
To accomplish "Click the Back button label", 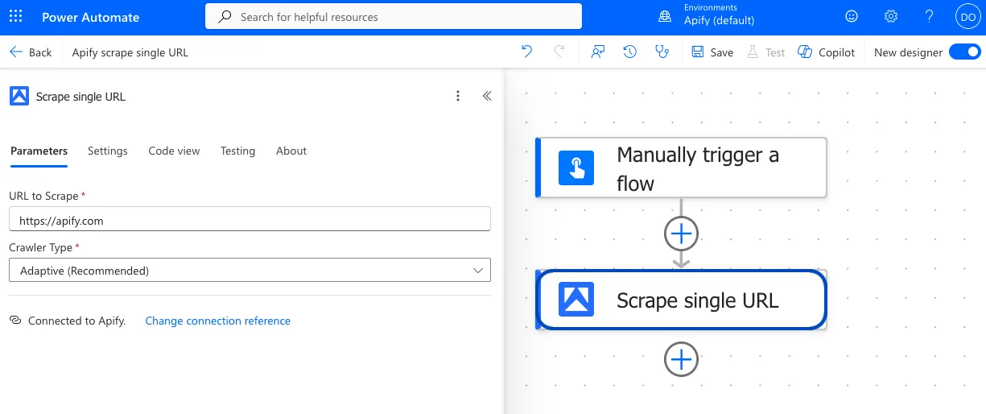I will tap(40, 52).
